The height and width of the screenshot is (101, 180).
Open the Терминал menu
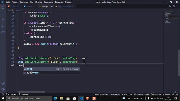pyautogui.click(x=59, y=2)
